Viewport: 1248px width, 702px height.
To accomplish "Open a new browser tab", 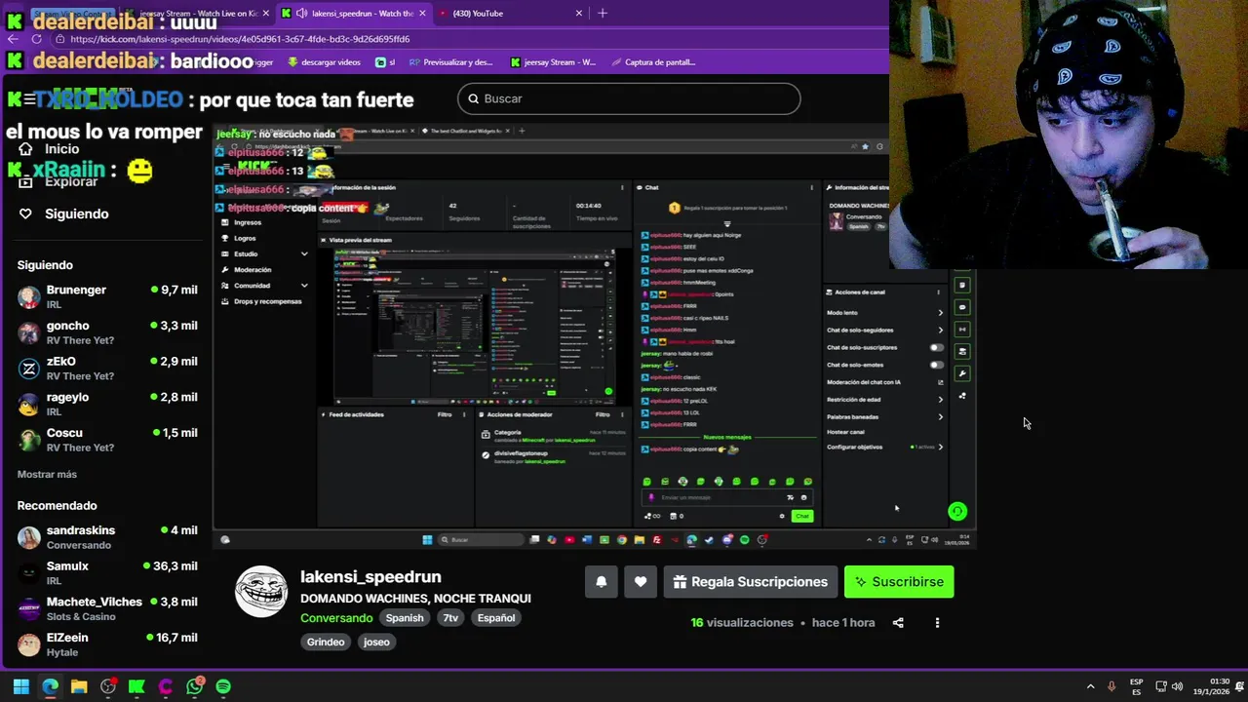I will [x=603, y=13].
